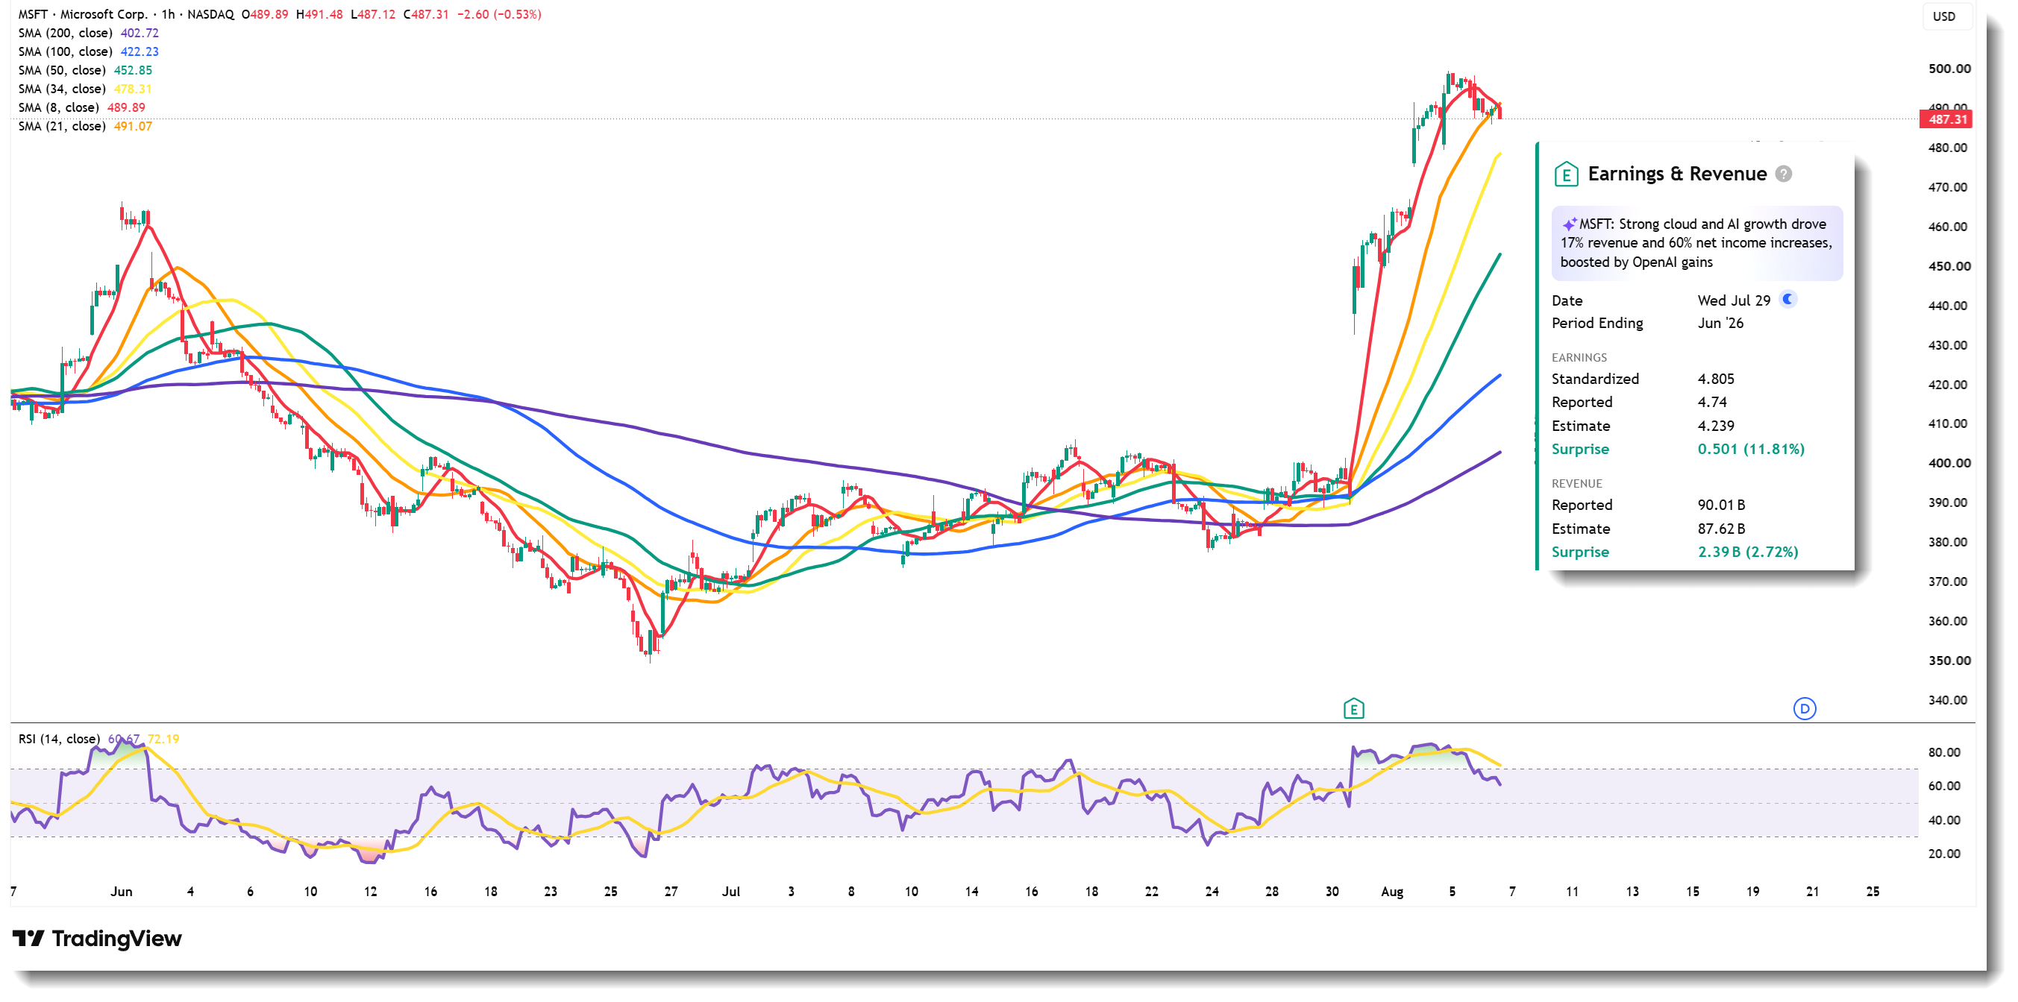Click the help question mark beside Earnings & Revenue
Screen dimensions: 2018x1002
pyautogui.click(x=1783, y=174)
